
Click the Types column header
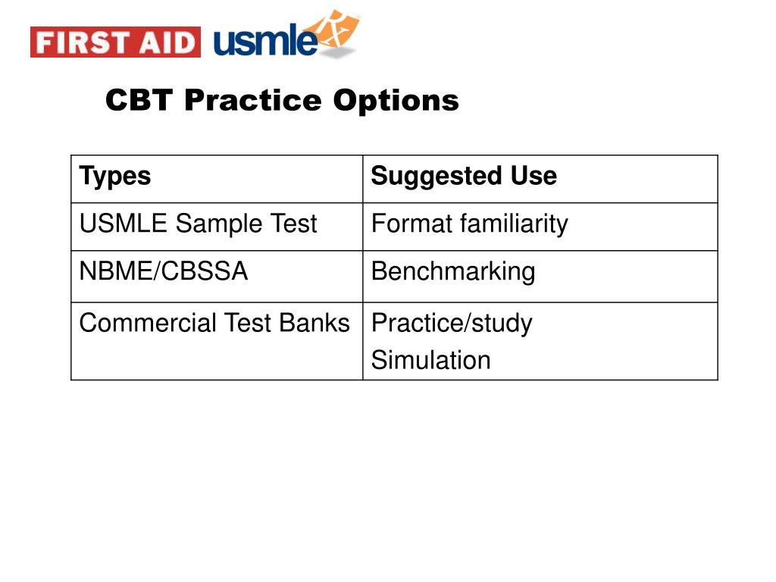[x=217, y=179]
